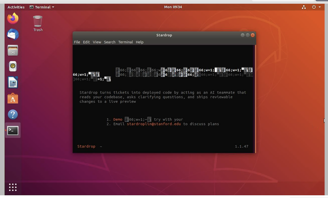
Task: Click the stardroplin@stanford.edu email address
Action: click(x=154, y=124)
